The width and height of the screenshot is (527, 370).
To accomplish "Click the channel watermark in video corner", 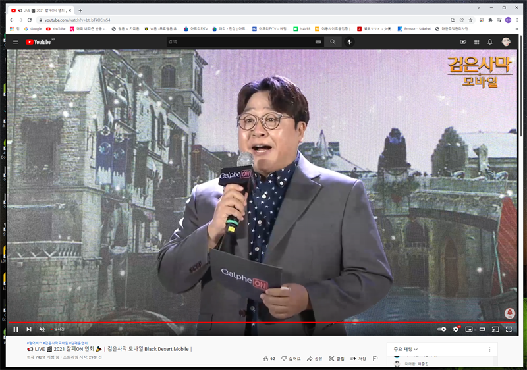I will (x=510, y=313).
